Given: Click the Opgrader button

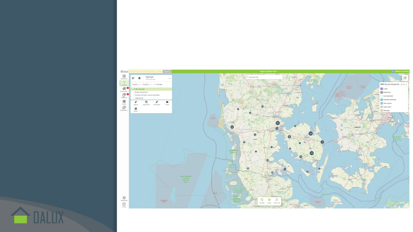Looking at the screenshot, I should [167, 71].
